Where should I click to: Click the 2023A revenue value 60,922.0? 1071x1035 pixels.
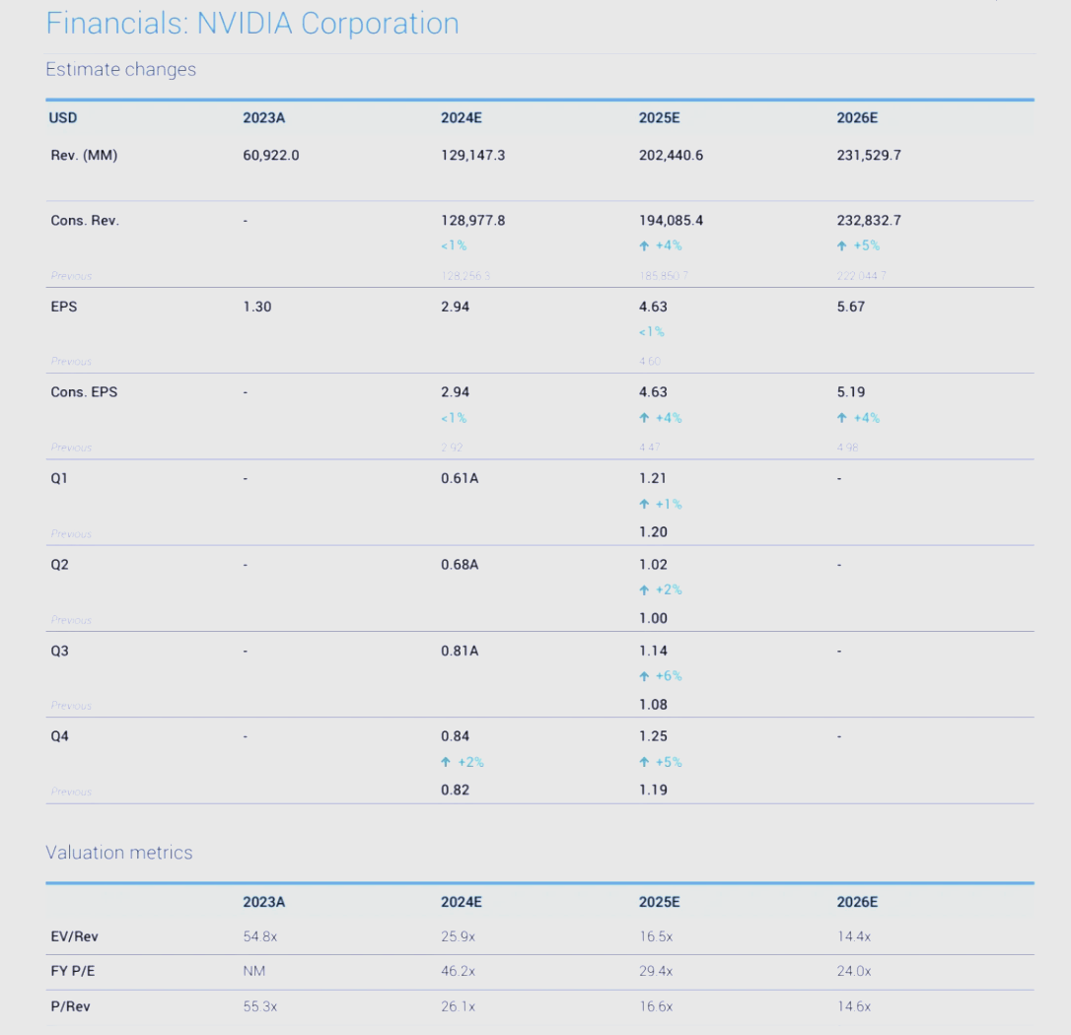(x=271, y=155)
